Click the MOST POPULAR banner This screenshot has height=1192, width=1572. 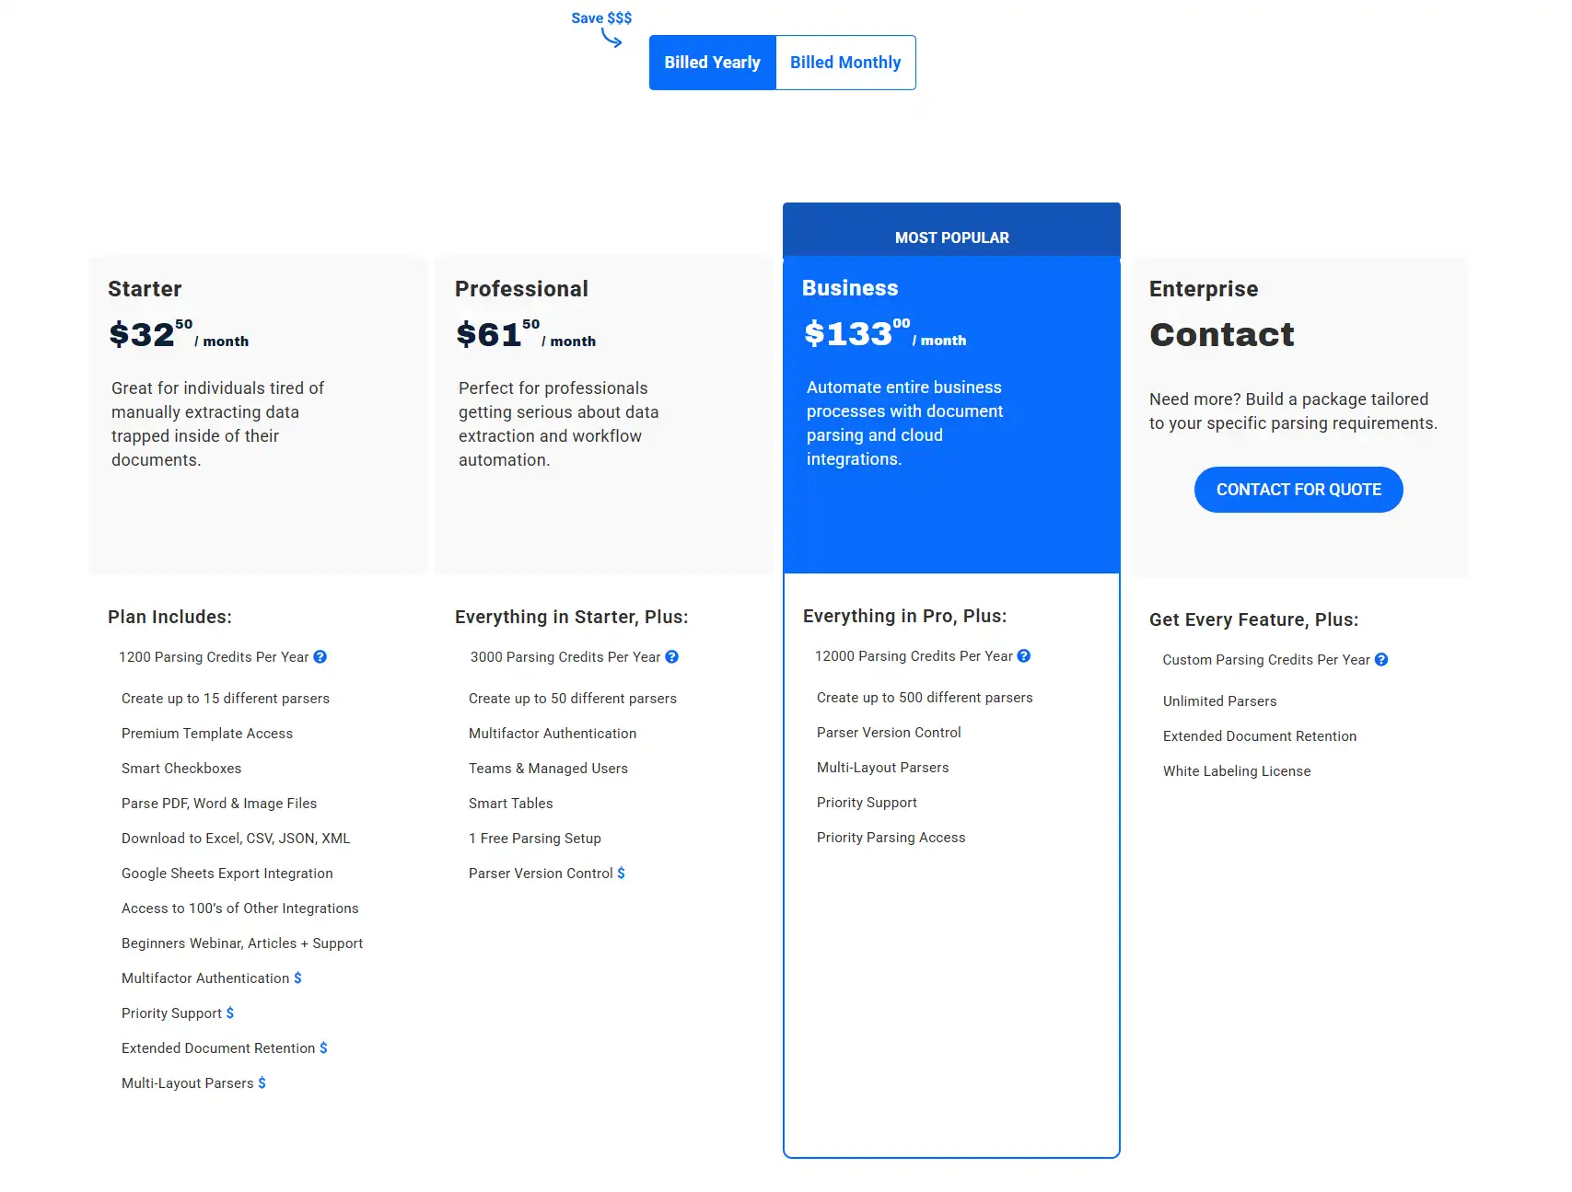951,230
